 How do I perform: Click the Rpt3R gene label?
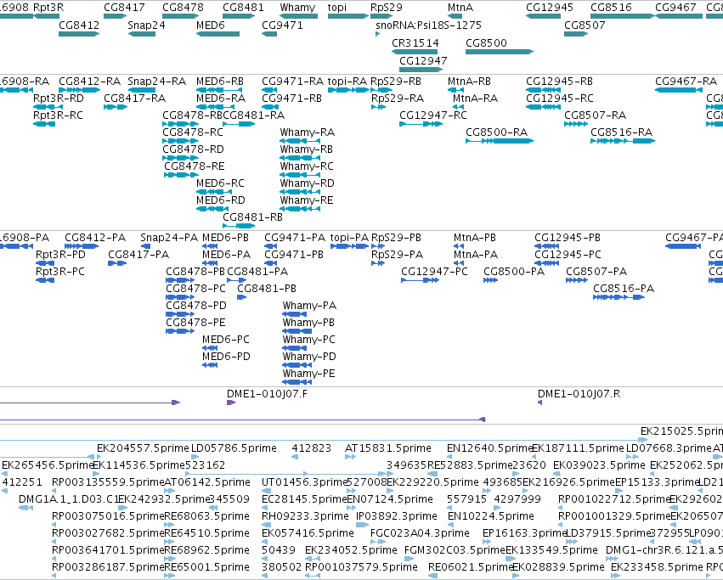coord(48,8)
